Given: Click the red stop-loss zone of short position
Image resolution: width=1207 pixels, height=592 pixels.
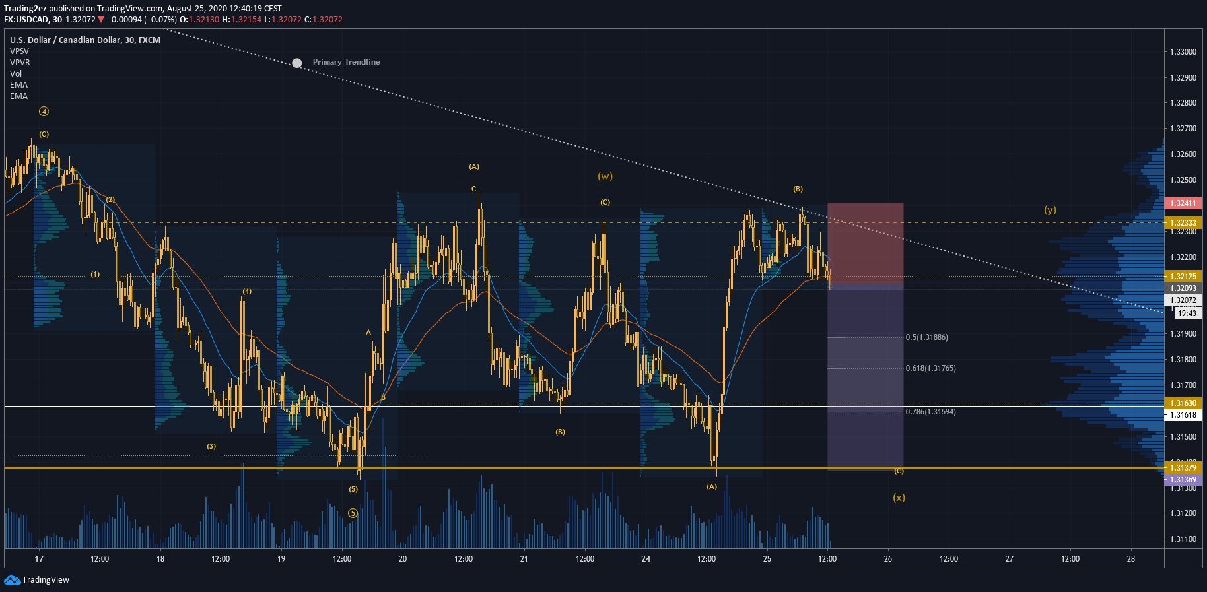Looking at the screenshot, I should (865, 243).
